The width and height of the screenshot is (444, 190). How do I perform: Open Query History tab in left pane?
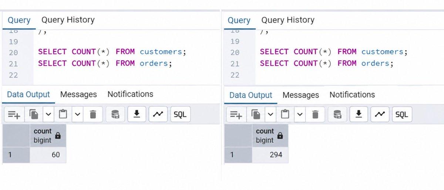[68, 20]
